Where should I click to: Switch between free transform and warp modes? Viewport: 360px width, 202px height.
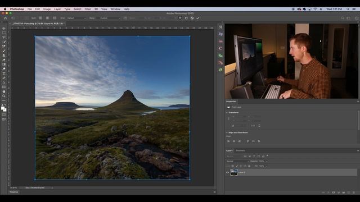pyautogui.click(x=180, y=18)
